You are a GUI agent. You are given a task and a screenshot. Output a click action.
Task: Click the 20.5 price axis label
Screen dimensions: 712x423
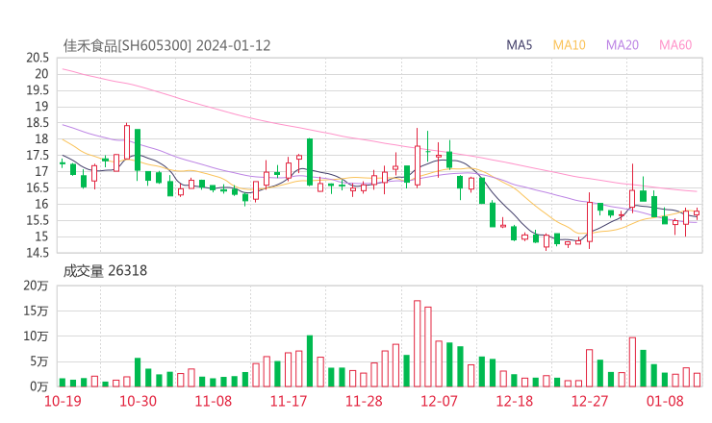(x=38, y=58)
